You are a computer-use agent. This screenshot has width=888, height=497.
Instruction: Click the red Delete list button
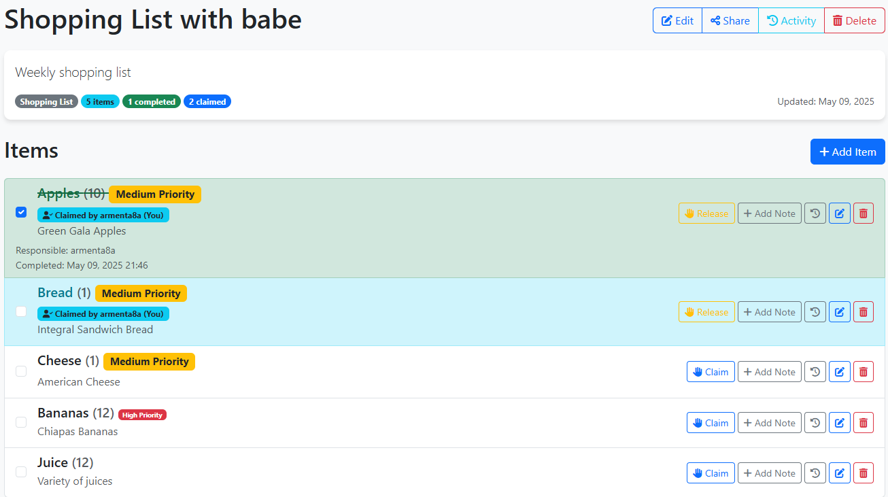click(x=855, y=20)
